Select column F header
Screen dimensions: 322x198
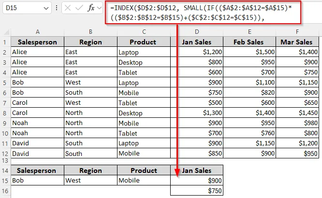(x=297, y=32)
